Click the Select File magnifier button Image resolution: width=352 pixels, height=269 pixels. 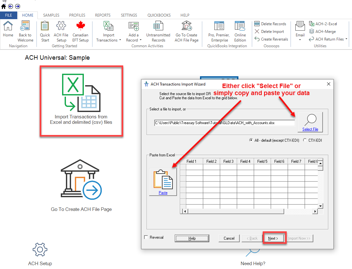pos(310,122)
